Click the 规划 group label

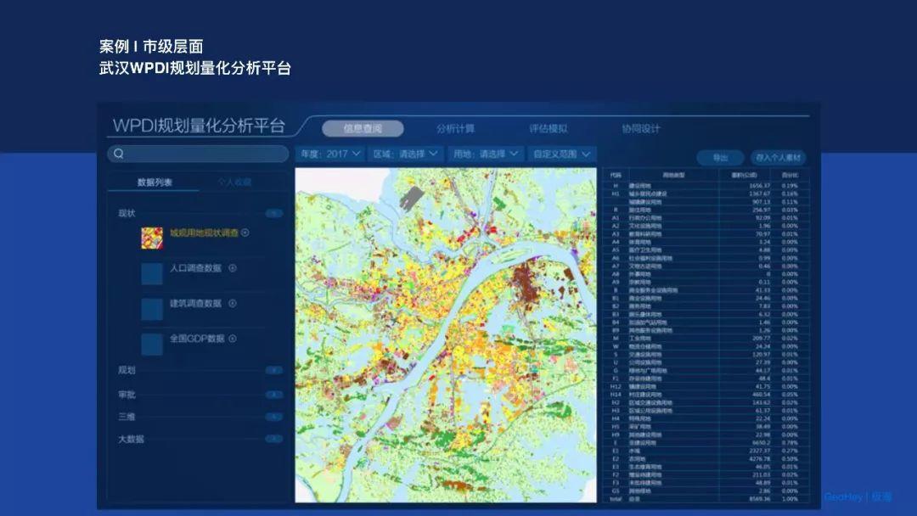click(127, 370)
